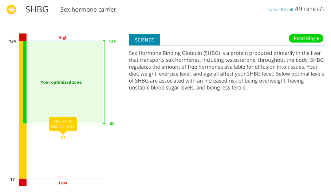Click the High label above chart
The image size is (331, 192).
(63, 37)
